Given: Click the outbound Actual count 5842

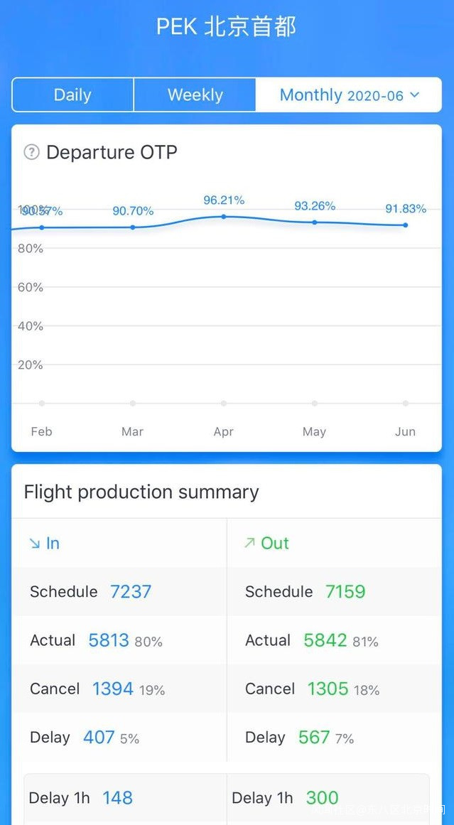Looking at the screenshot, I should [x=325, y=640].
